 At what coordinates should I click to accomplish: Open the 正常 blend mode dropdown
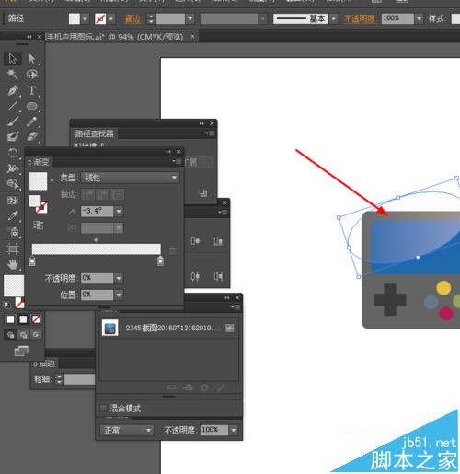point(127,430)
